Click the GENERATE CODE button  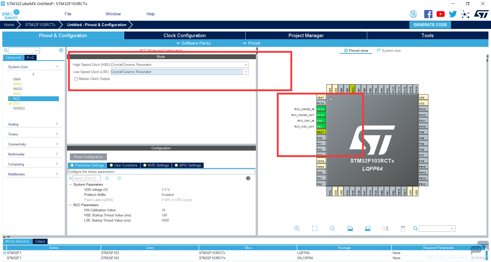click(430, 25)
